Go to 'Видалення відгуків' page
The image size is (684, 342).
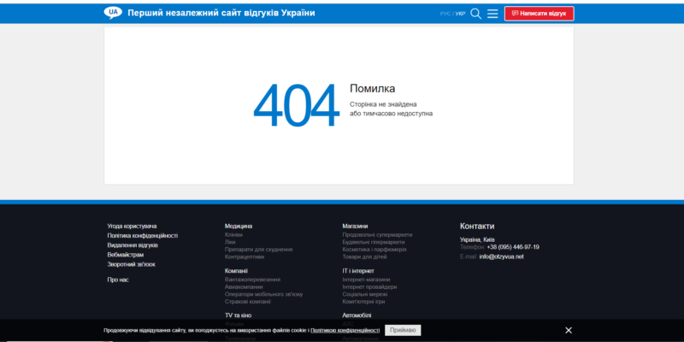[133, 245]
